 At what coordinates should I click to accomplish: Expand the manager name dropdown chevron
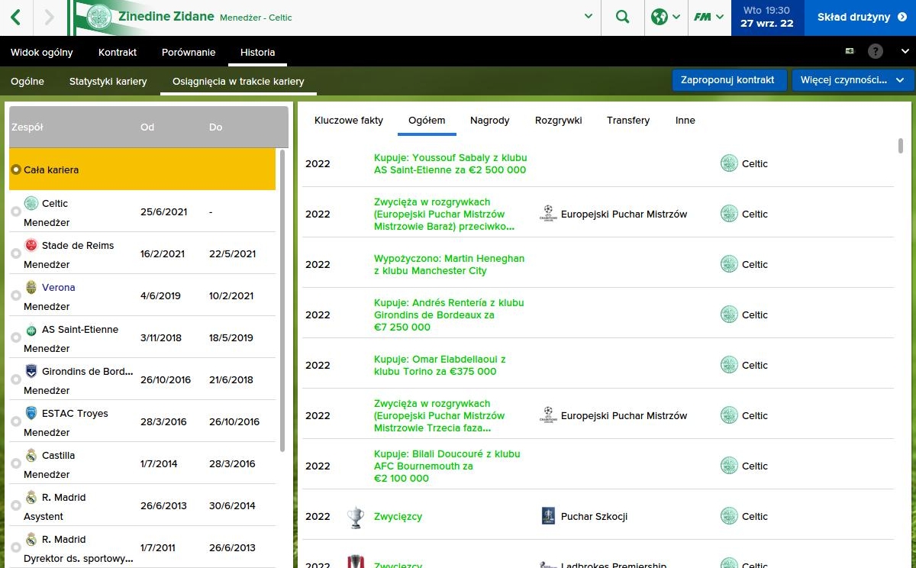point(588,17)
